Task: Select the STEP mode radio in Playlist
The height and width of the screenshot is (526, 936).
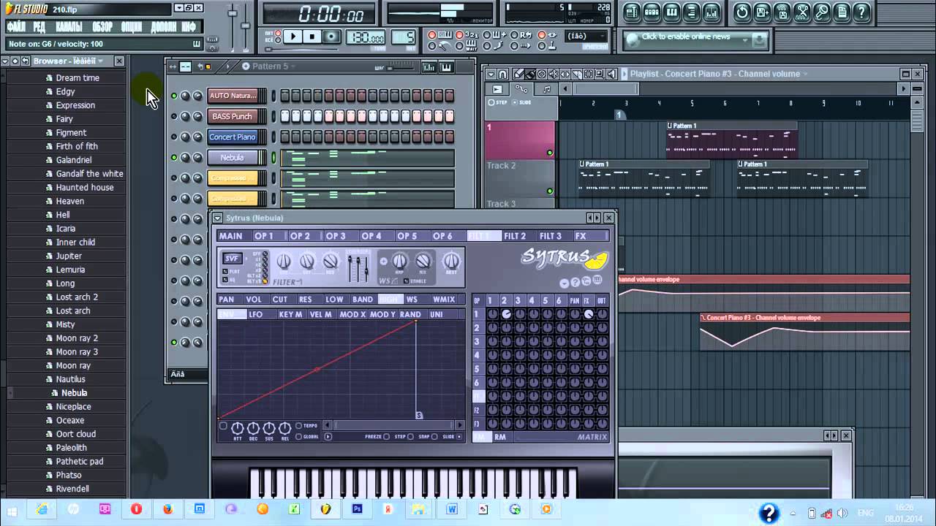Action: point(491,102)
